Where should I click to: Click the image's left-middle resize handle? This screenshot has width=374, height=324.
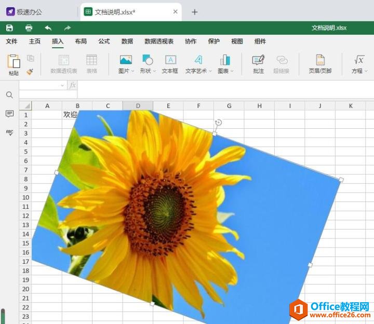(x=57, y=172)
